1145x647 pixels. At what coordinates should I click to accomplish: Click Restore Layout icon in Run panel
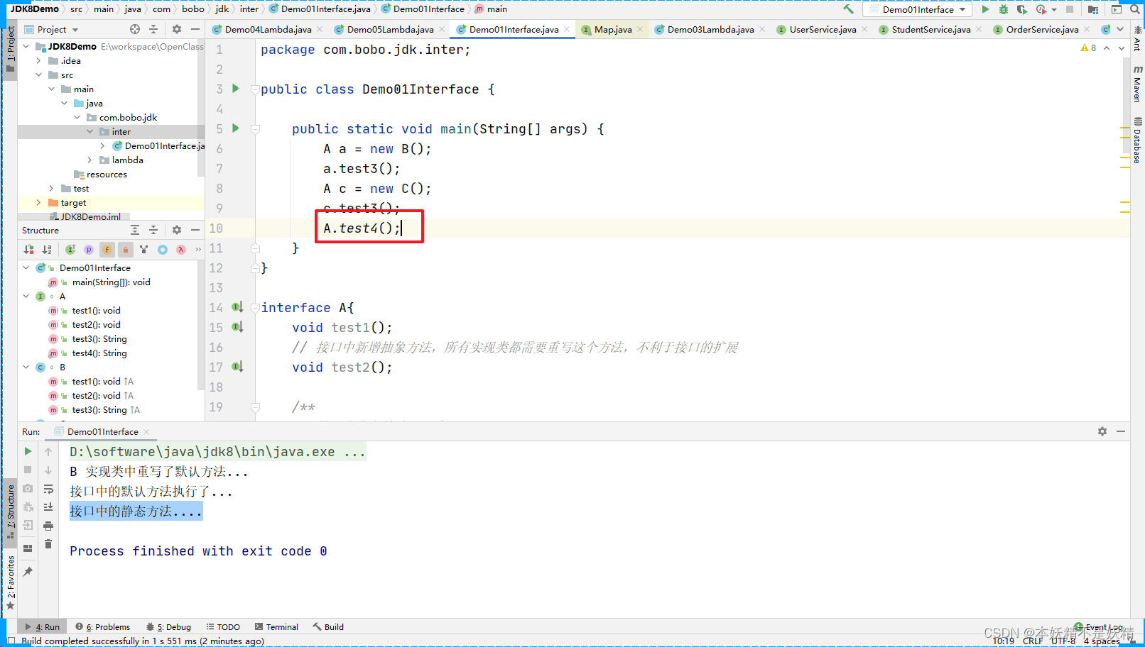pyautogui.click(x=28, y=548)
